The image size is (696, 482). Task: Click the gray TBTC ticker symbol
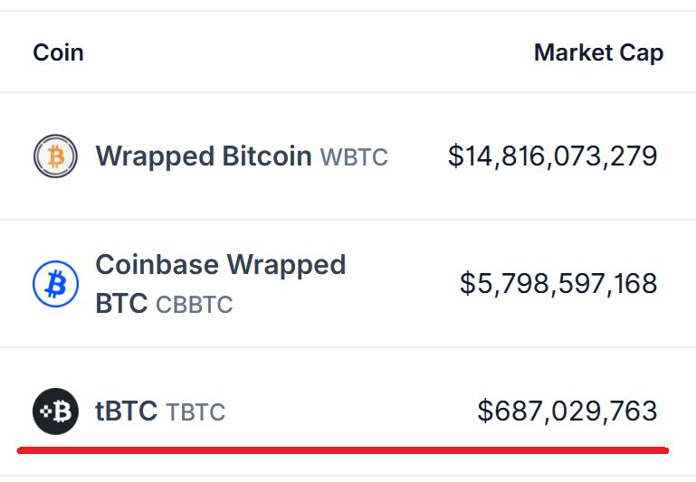click(195, 413)
